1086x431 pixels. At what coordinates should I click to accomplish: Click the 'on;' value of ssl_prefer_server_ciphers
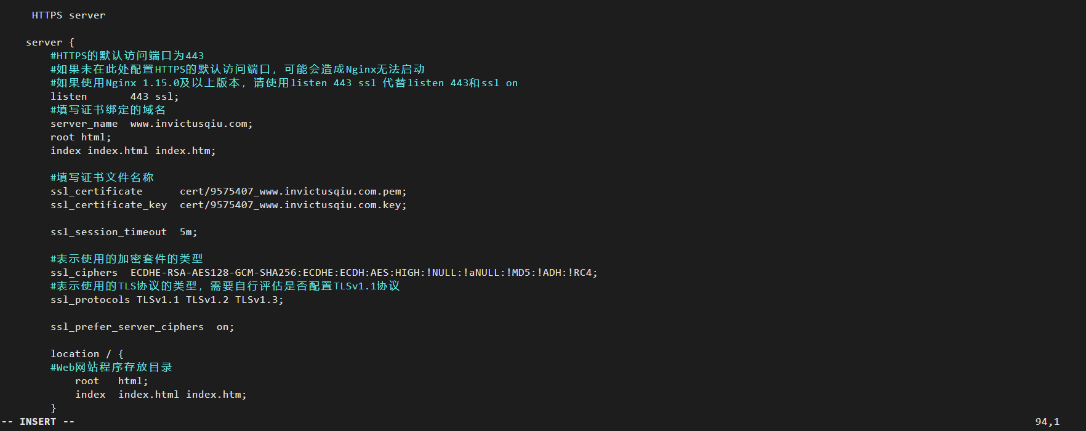pos(225,327)
